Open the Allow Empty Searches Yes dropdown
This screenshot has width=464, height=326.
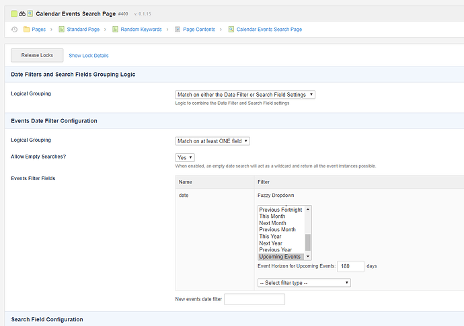185,157
